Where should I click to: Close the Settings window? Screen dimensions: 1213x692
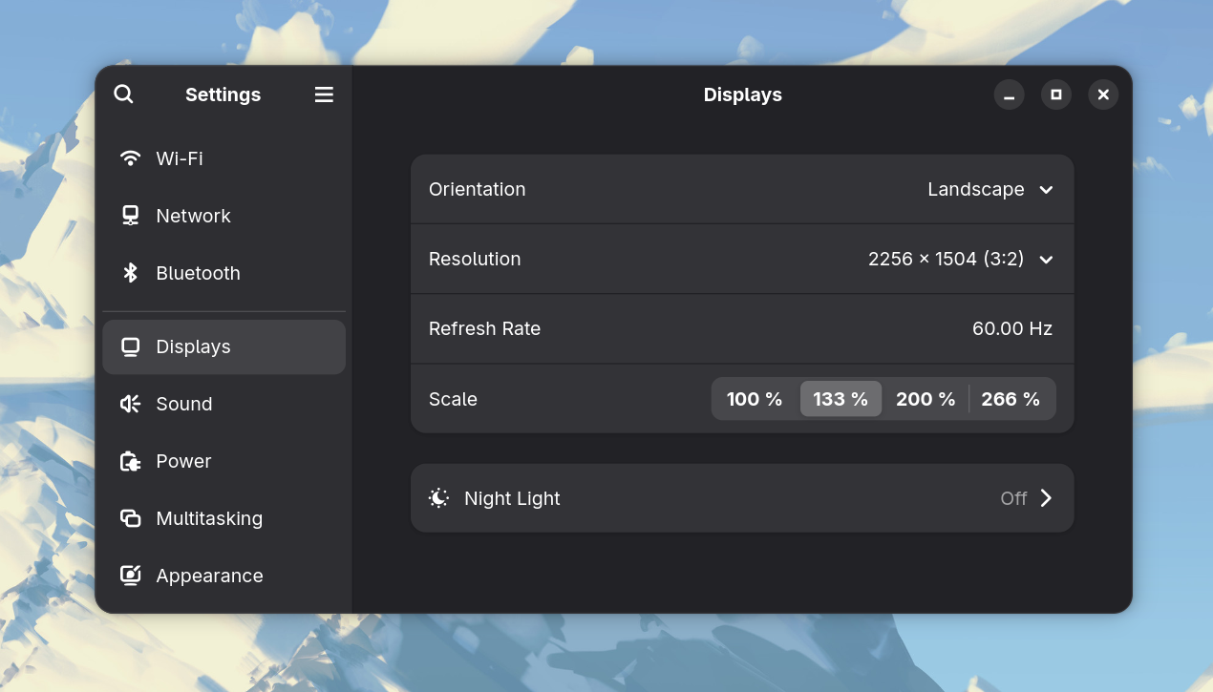1103,94
